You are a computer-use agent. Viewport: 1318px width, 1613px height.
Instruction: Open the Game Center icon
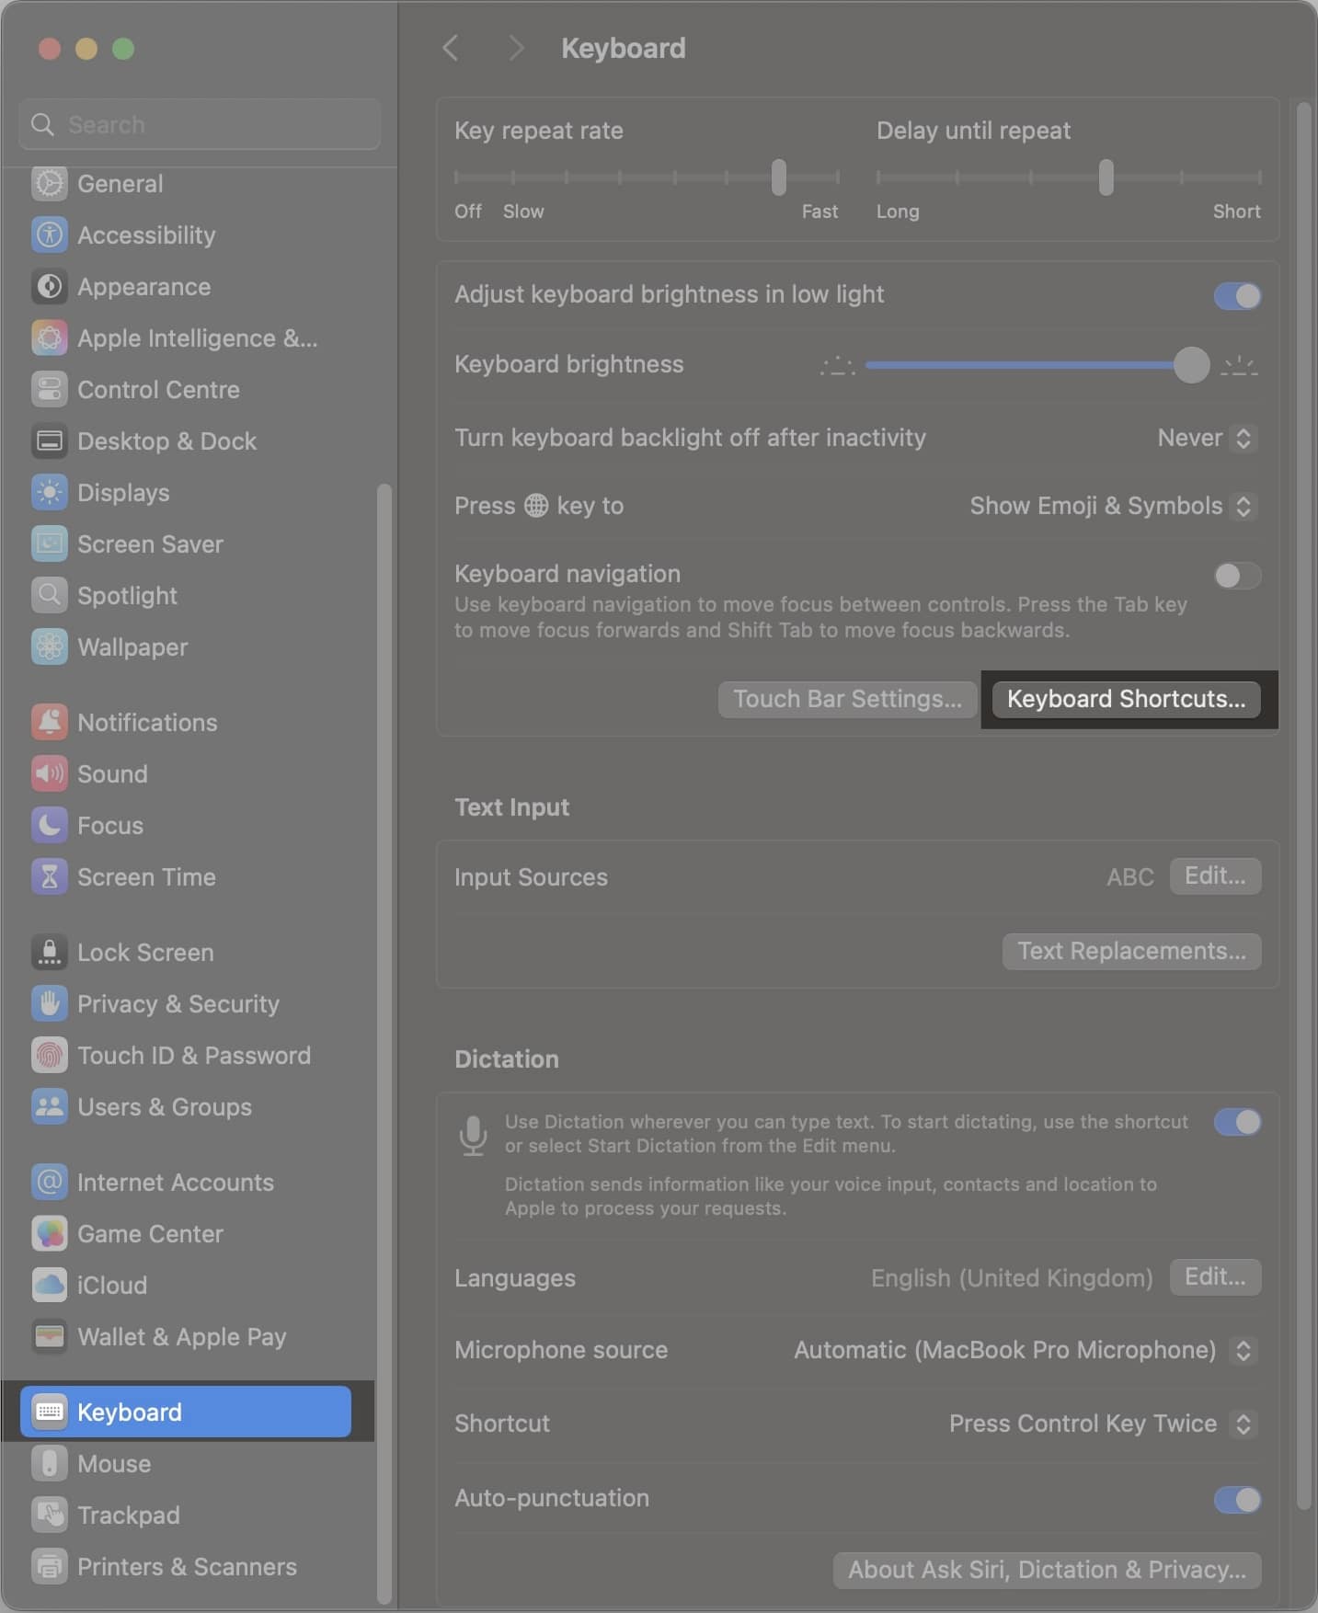[50, 1234]
